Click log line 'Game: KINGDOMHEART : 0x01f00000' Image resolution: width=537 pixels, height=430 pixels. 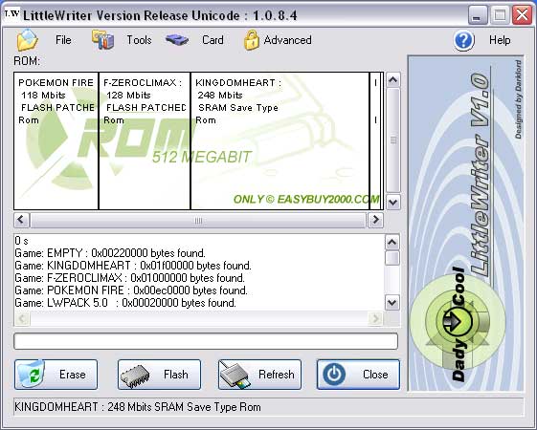click(133, 266)
